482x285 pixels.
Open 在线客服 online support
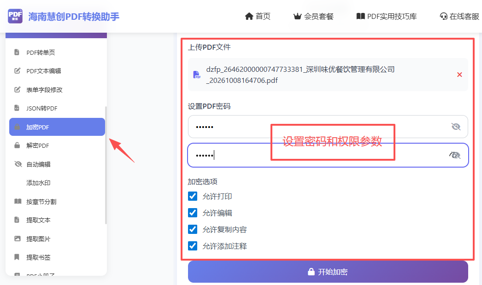click(459, 16)
